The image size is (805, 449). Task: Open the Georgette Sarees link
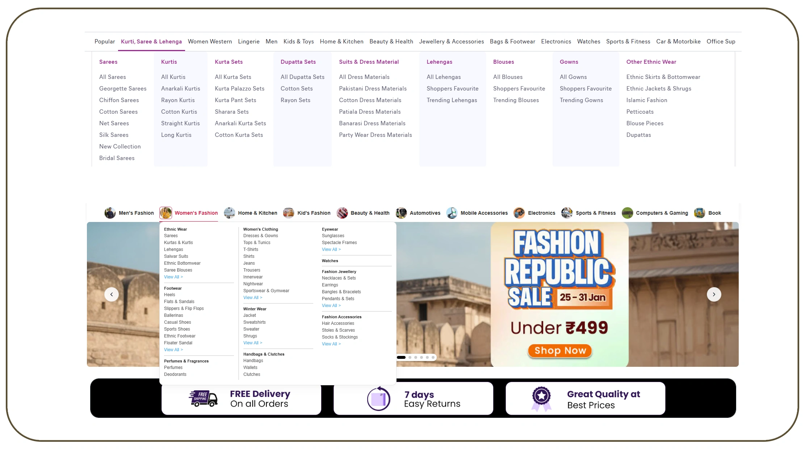123,89
